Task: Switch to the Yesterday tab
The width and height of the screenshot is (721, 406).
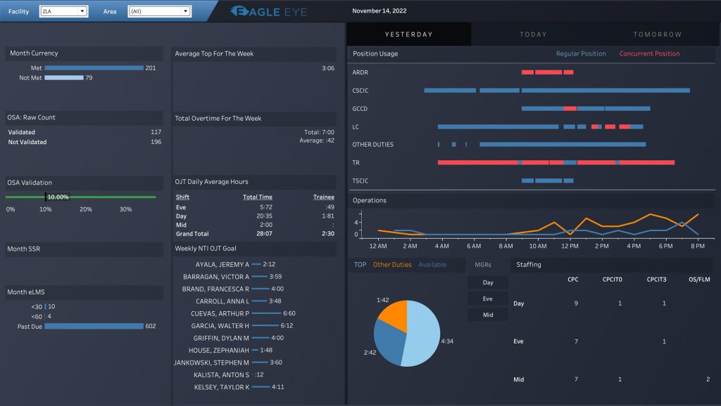Action: point(408,34)
